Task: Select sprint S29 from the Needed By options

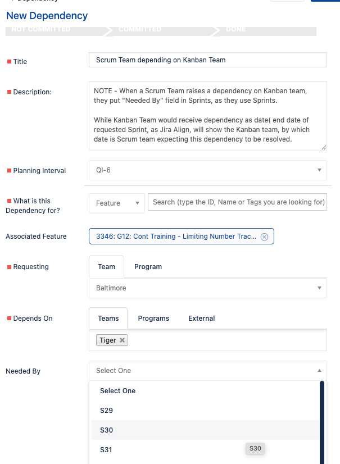Action: pyautogui.click(x=106, y=410)
